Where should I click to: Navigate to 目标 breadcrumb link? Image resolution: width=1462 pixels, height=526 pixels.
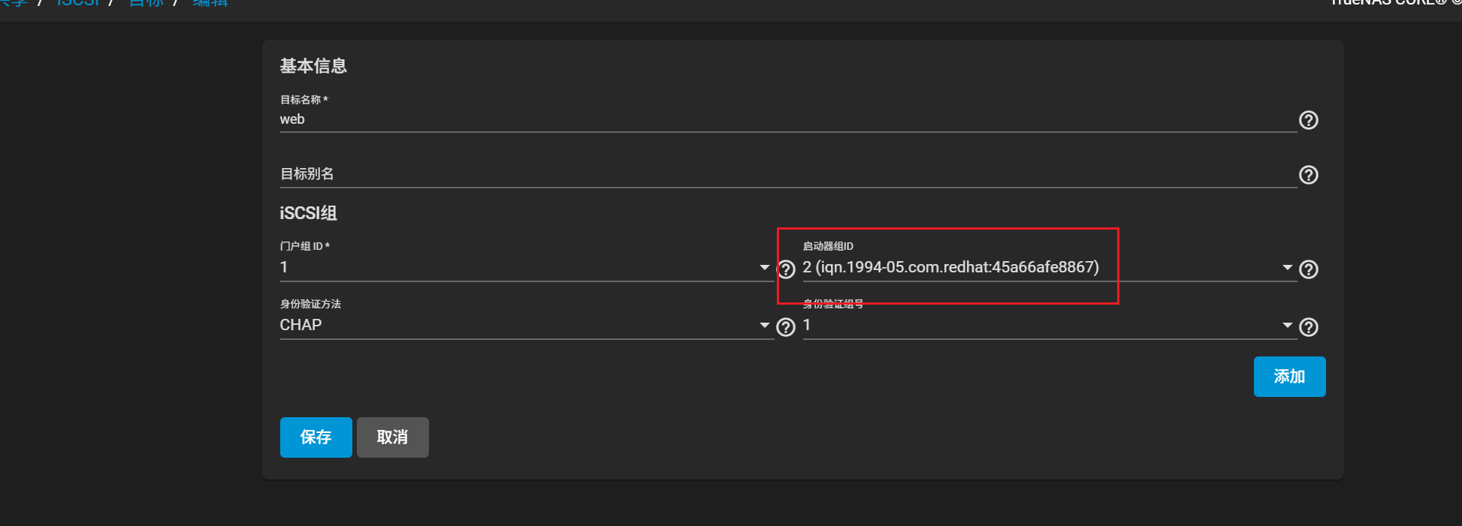point(146,3)
